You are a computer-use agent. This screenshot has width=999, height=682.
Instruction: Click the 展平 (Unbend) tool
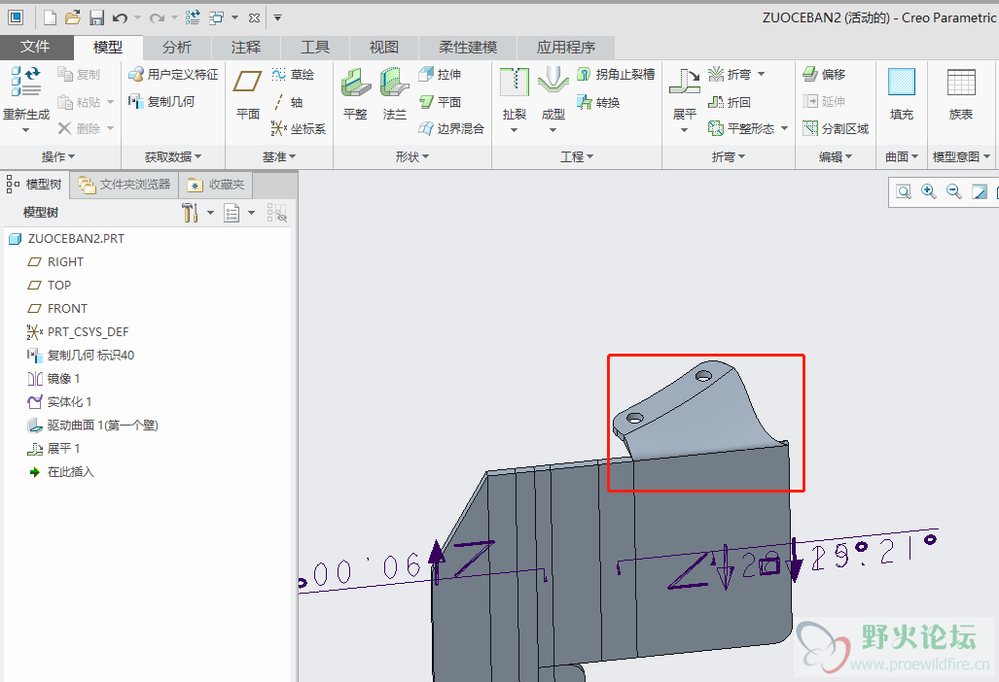[685, 100]
